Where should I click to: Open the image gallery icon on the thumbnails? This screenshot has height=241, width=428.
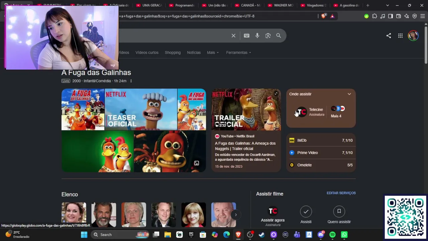[x=197, y=163]
